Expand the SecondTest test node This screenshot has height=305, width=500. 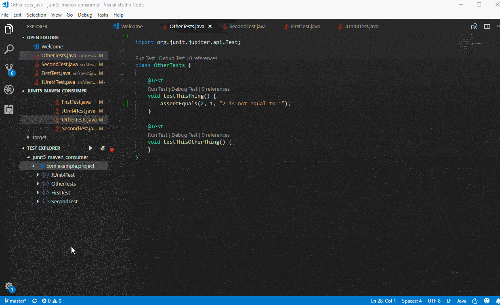[38, 202]
